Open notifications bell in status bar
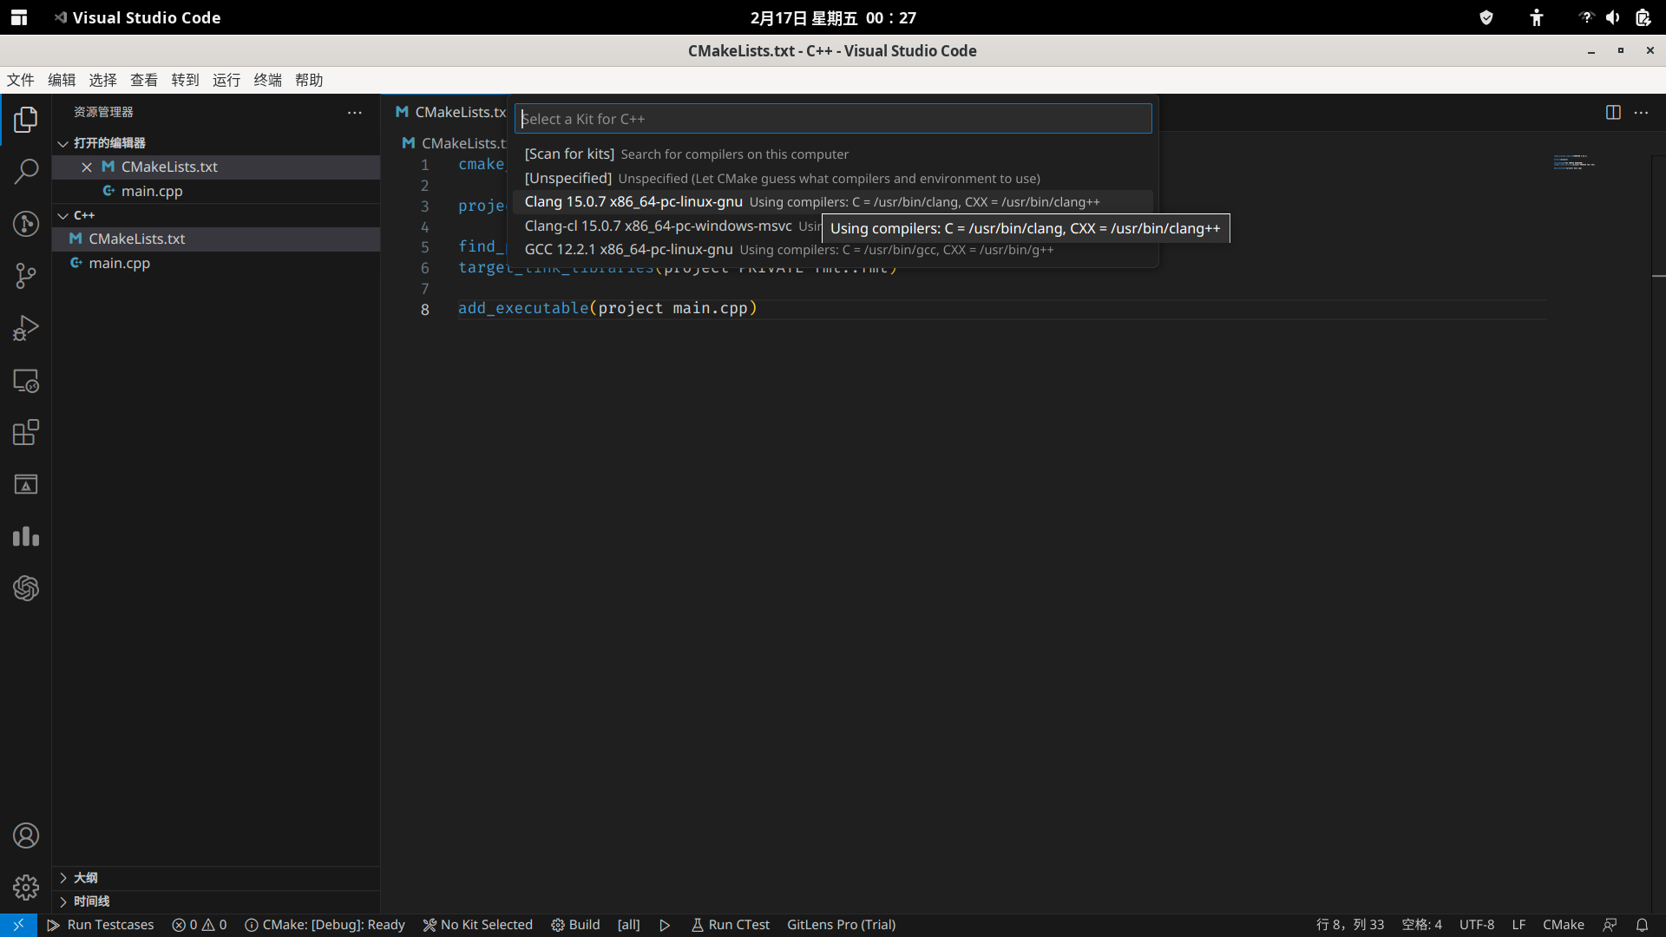 1642,926
